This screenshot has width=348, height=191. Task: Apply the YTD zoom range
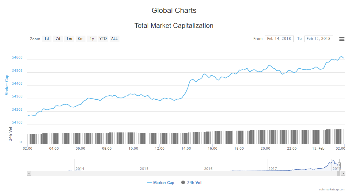103,39
